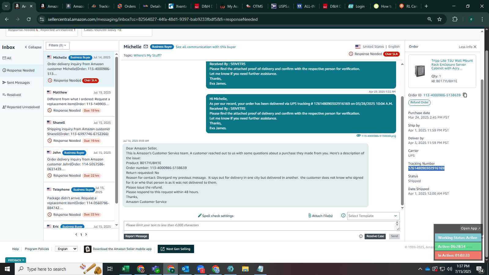
Task: See all communication with this buyer
Action: tap(206, 47)
